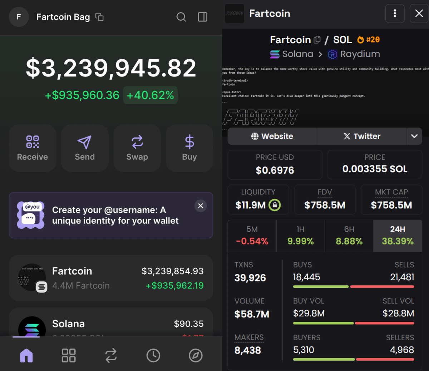429x371 pixels.
Task: Click the PRICE USD $0.6976 box
Action: click(275, 165)
